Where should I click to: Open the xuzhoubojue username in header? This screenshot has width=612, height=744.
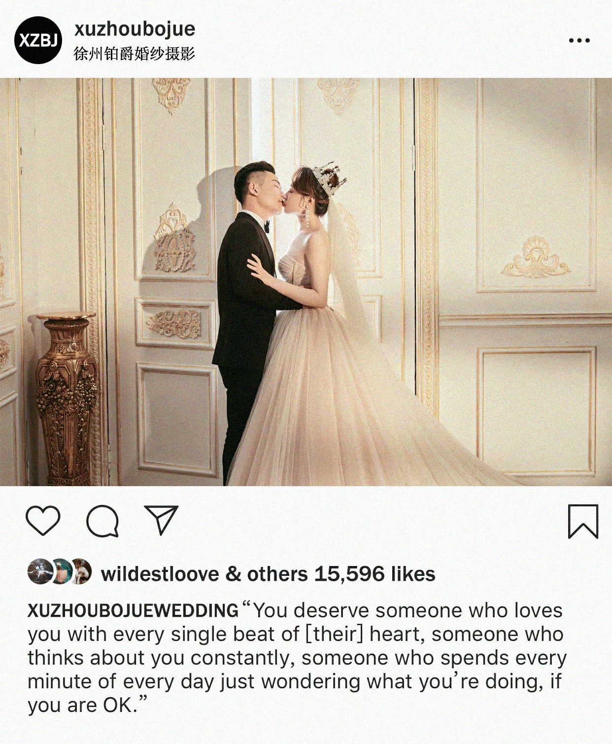pyautogui.click(x=135, y=29)
